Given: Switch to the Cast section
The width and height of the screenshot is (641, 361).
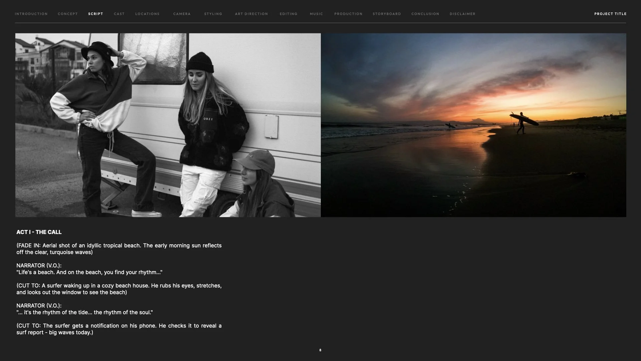Looking at the screenshot, I should tap(119, 14).
